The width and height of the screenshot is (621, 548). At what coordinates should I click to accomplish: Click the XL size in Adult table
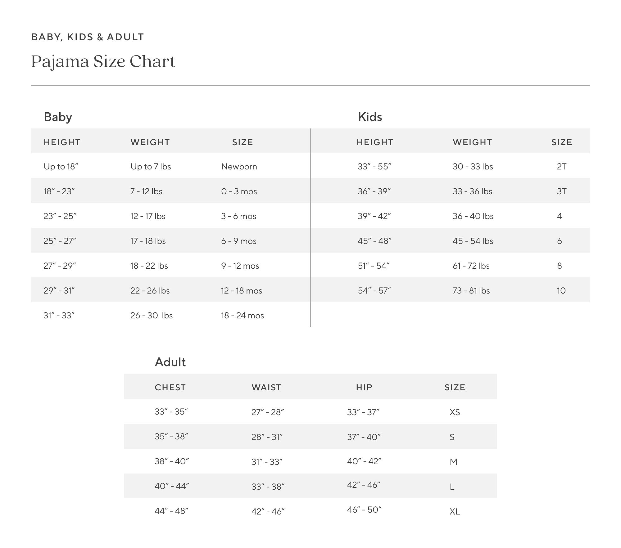click(x=455, y=512)
